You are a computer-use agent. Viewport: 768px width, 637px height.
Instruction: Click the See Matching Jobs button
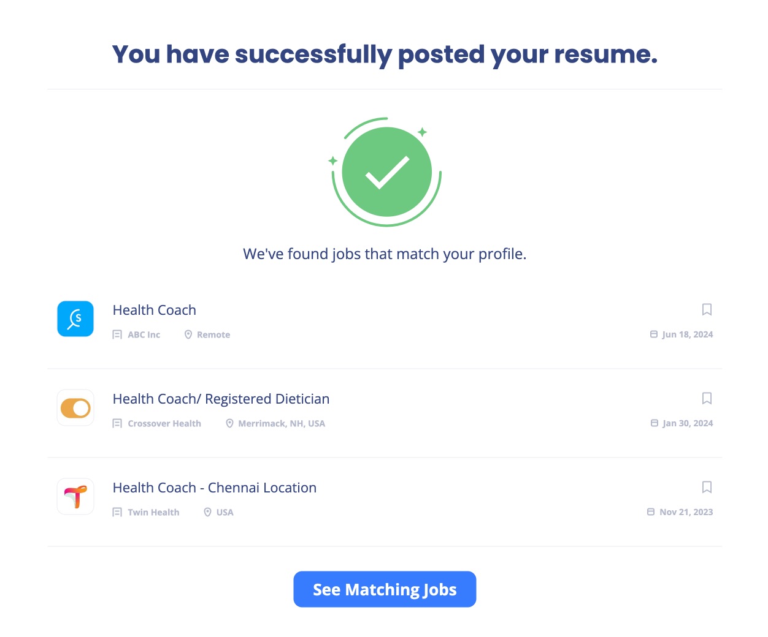click(385, 589)
